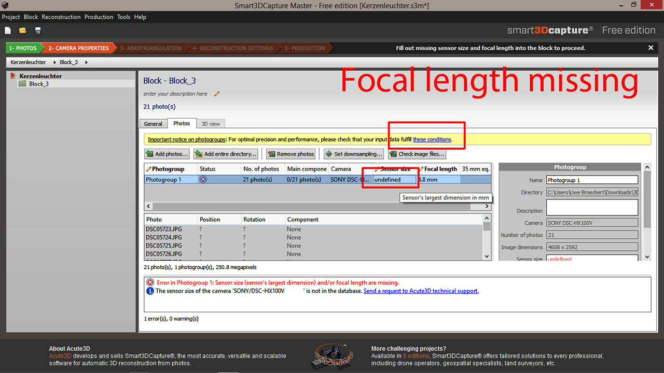Click the Photogroup Description field

coord(592,207)
